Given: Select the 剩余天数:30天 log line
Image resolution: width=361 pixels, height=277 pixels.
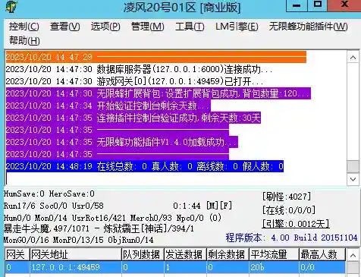Looking at the screenshot, I should pyautogui.click(x=133, y=118).
